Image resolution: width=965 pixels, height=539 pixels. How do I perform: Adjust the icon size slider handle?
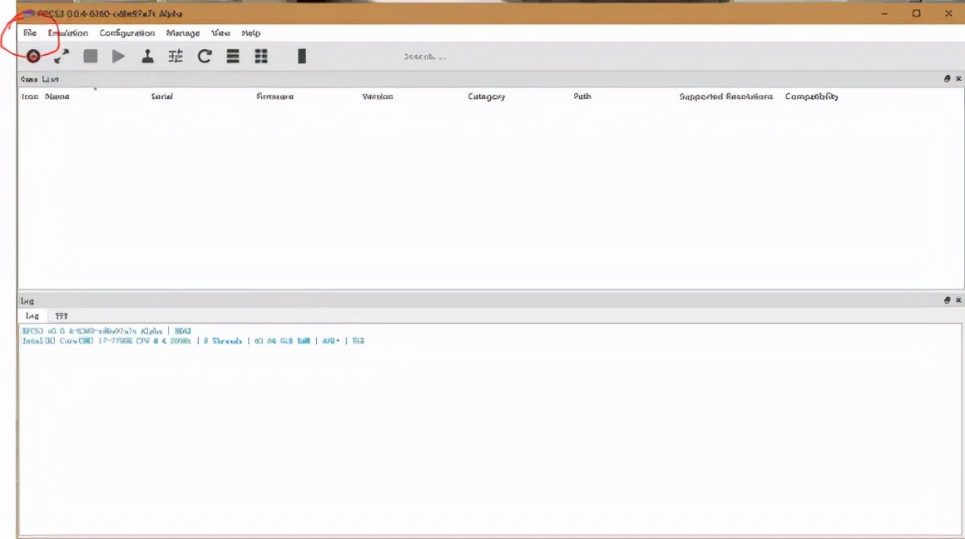[x=302, y=57]
